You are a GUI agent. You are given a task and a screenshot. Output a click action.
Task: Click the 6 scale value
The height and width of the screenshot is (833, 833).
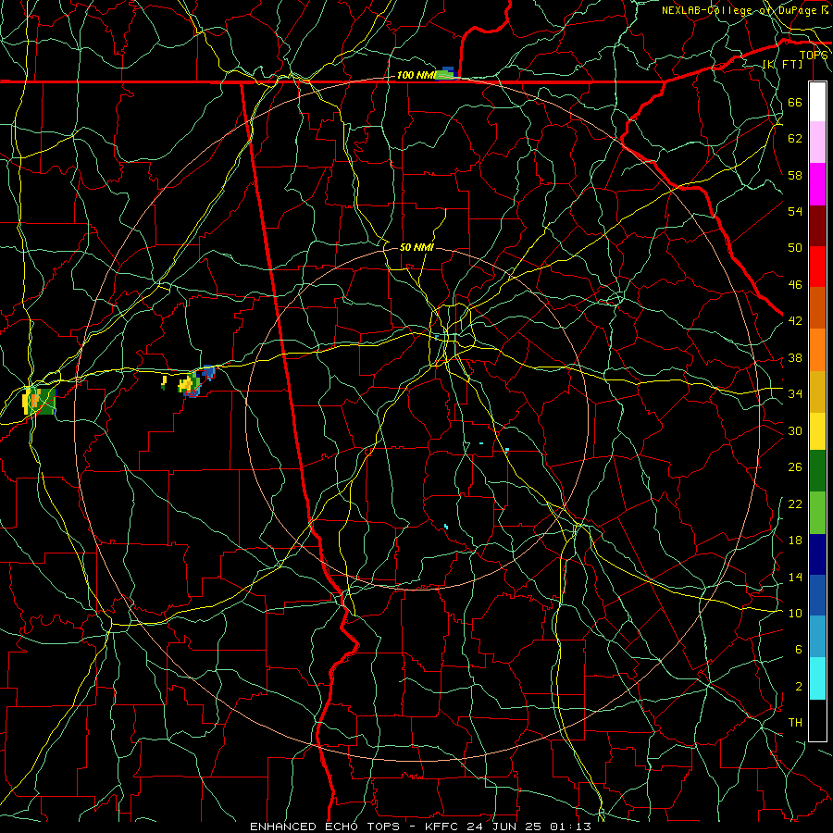(798, 649)
